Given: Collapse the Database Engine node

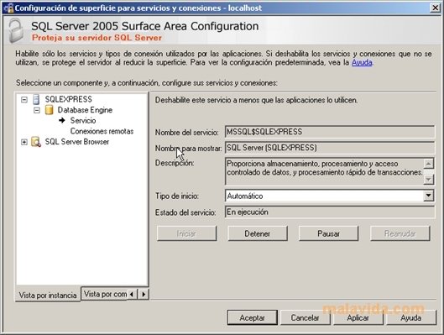Looking at the screenshot, I should pos(37,110).
